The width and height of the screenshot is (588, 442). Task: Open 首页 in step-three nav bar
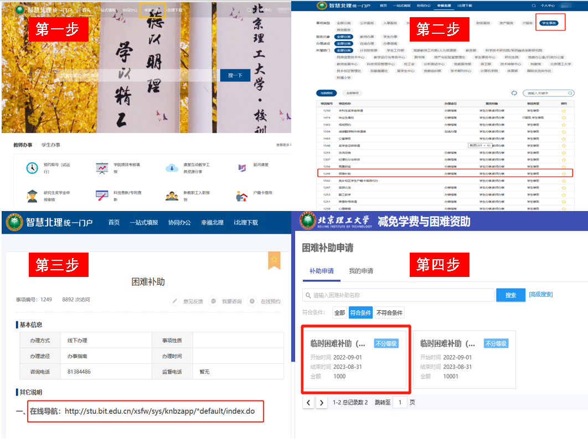114,223
